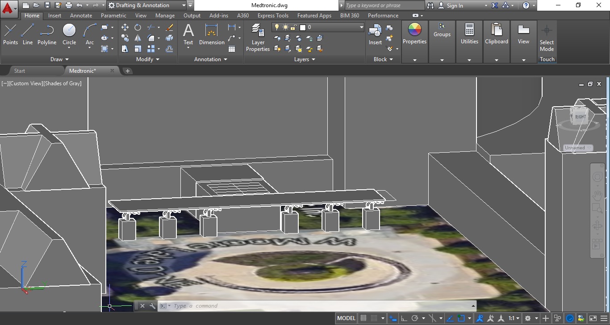Save drawing with the Save icon

click(x=47, y=5)
